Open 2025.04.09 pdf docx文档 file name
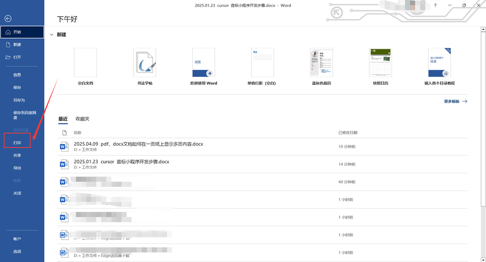Viewport: 486px width, 262px height. [x=138, y=144]
